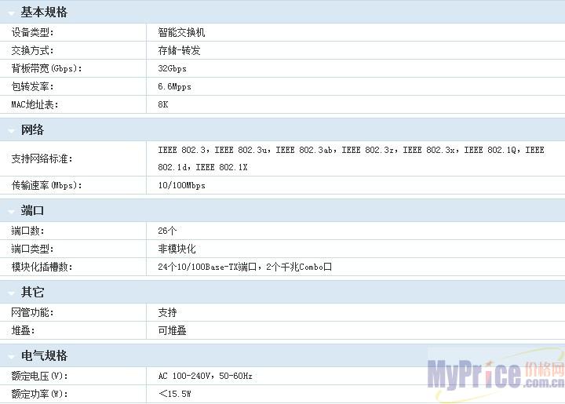The width and height of the screenshot is (565, 404).
Task: Collapse the 基本规格 section arrow
Action: click(10, 13)
